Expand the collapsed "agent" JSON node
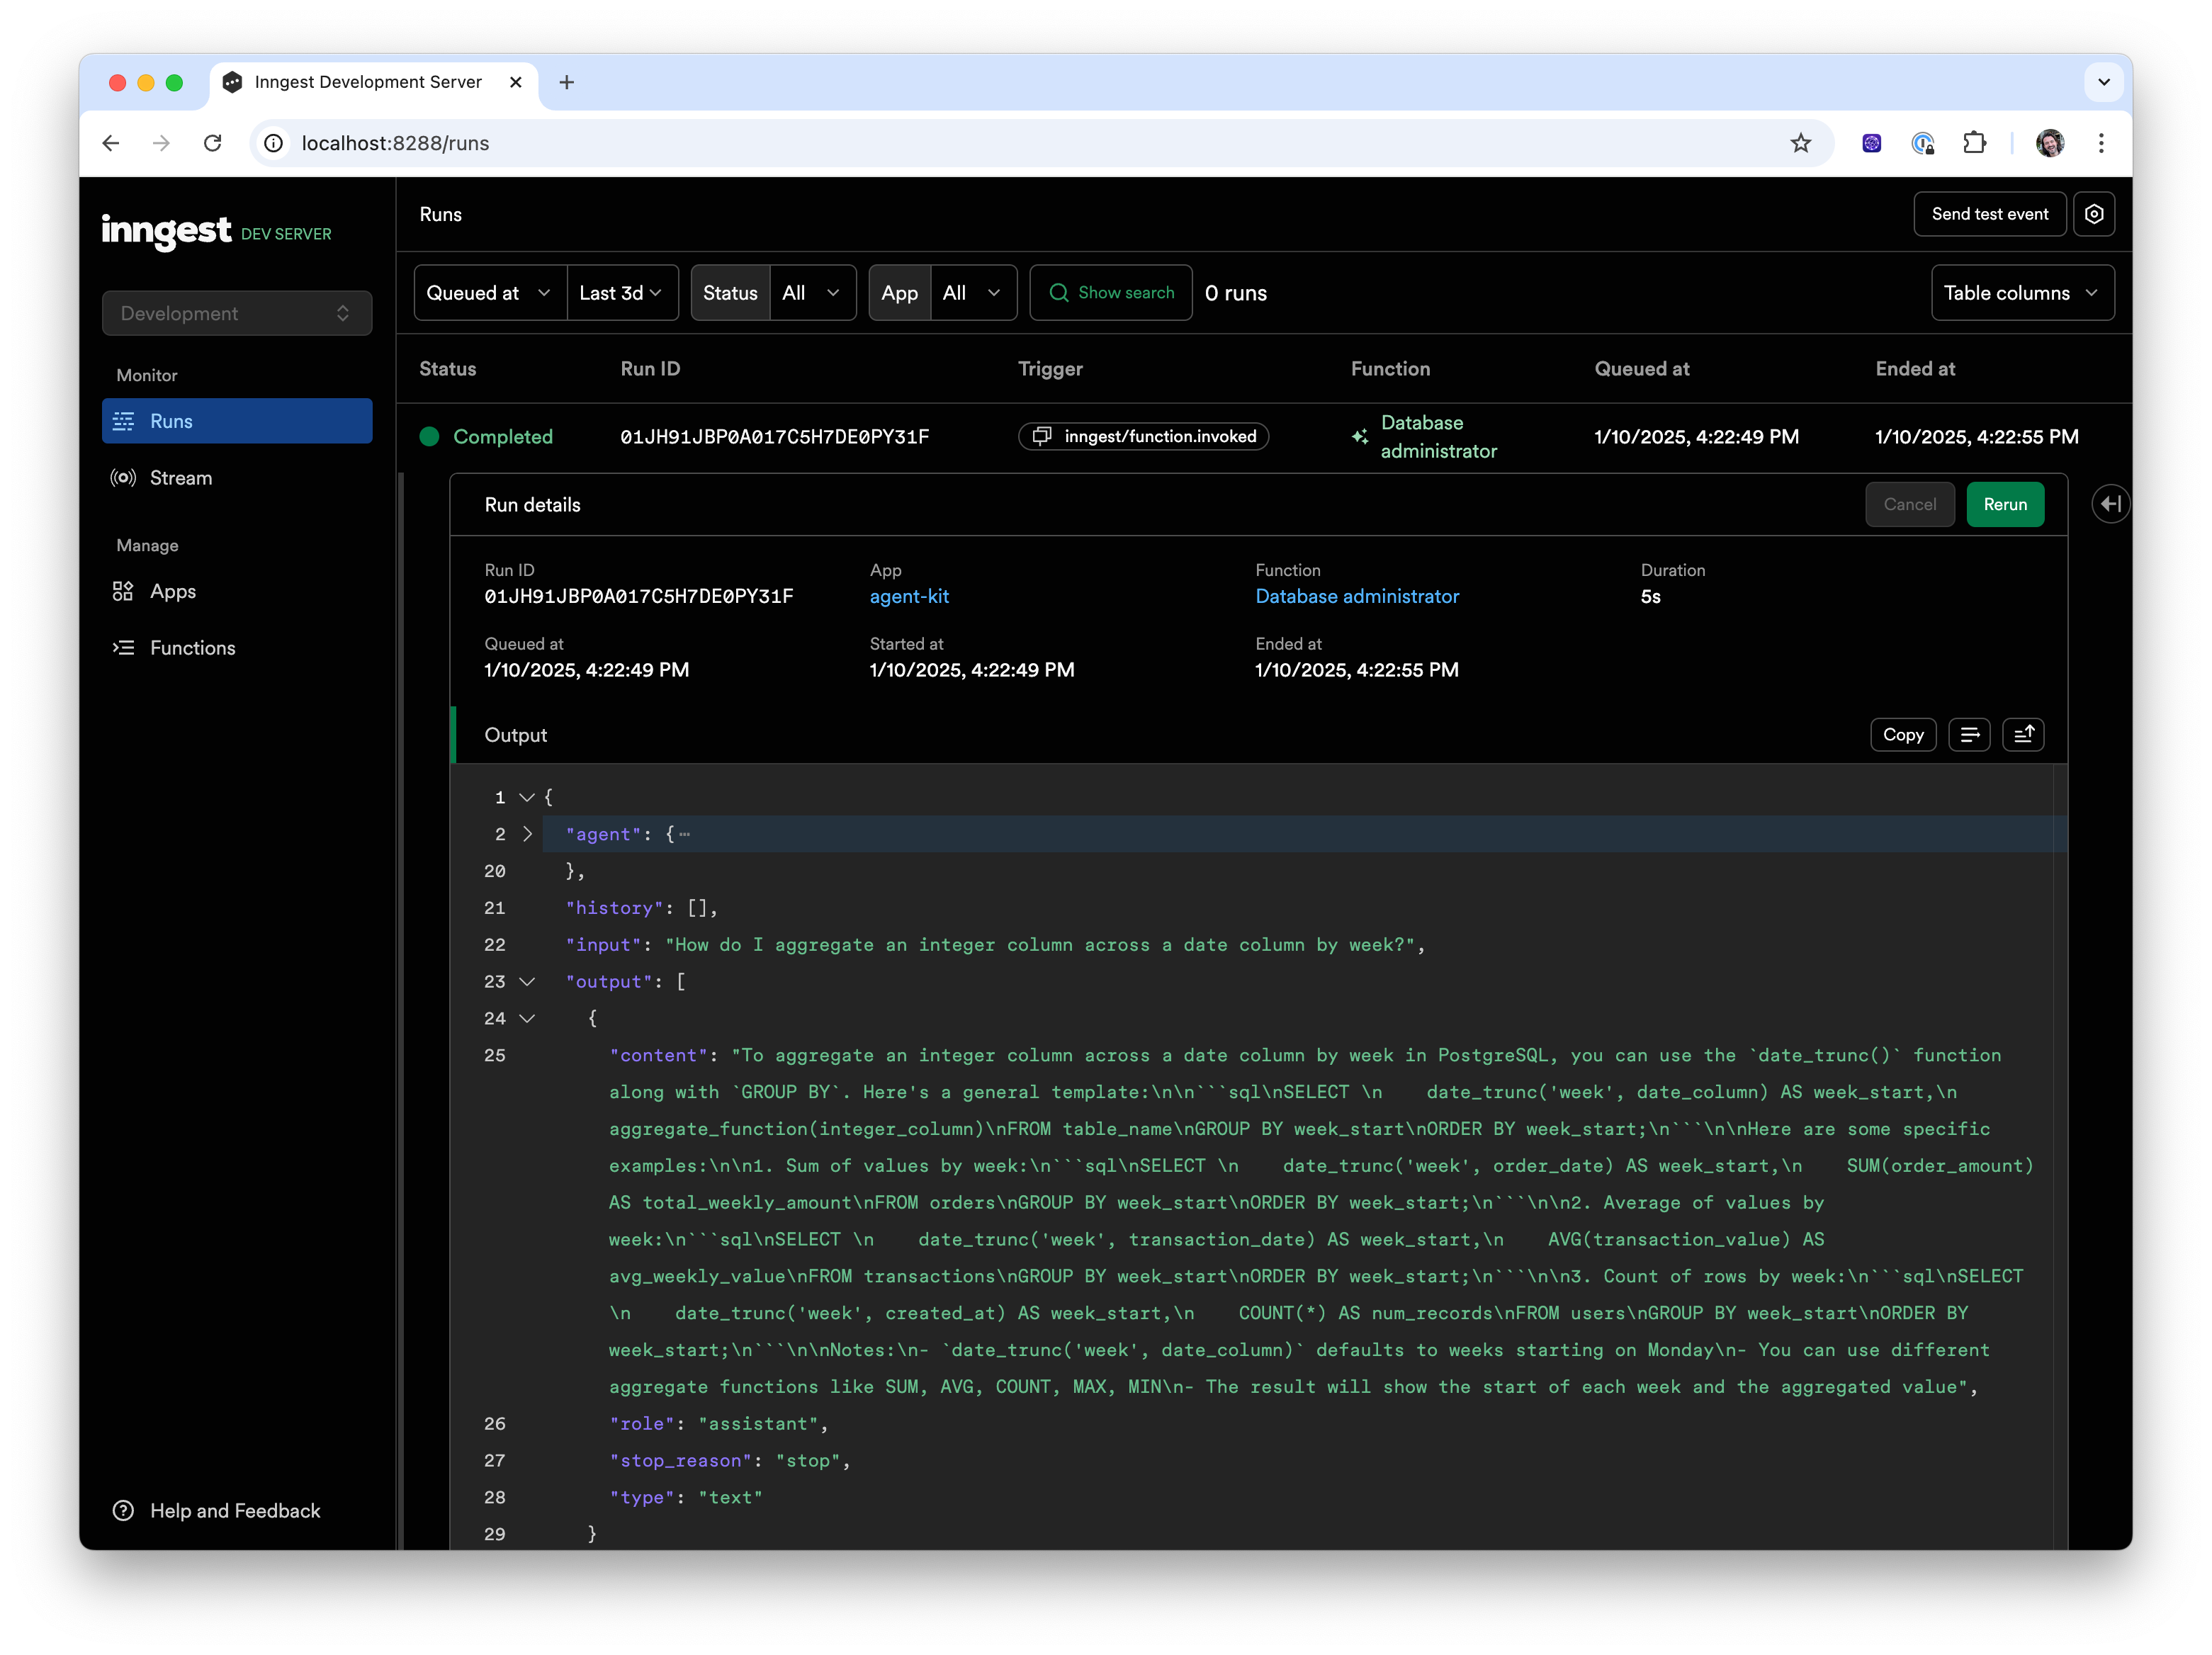Image resolution: width=2212 pixels, height=1655 pixels. click(x=527, y=834)
